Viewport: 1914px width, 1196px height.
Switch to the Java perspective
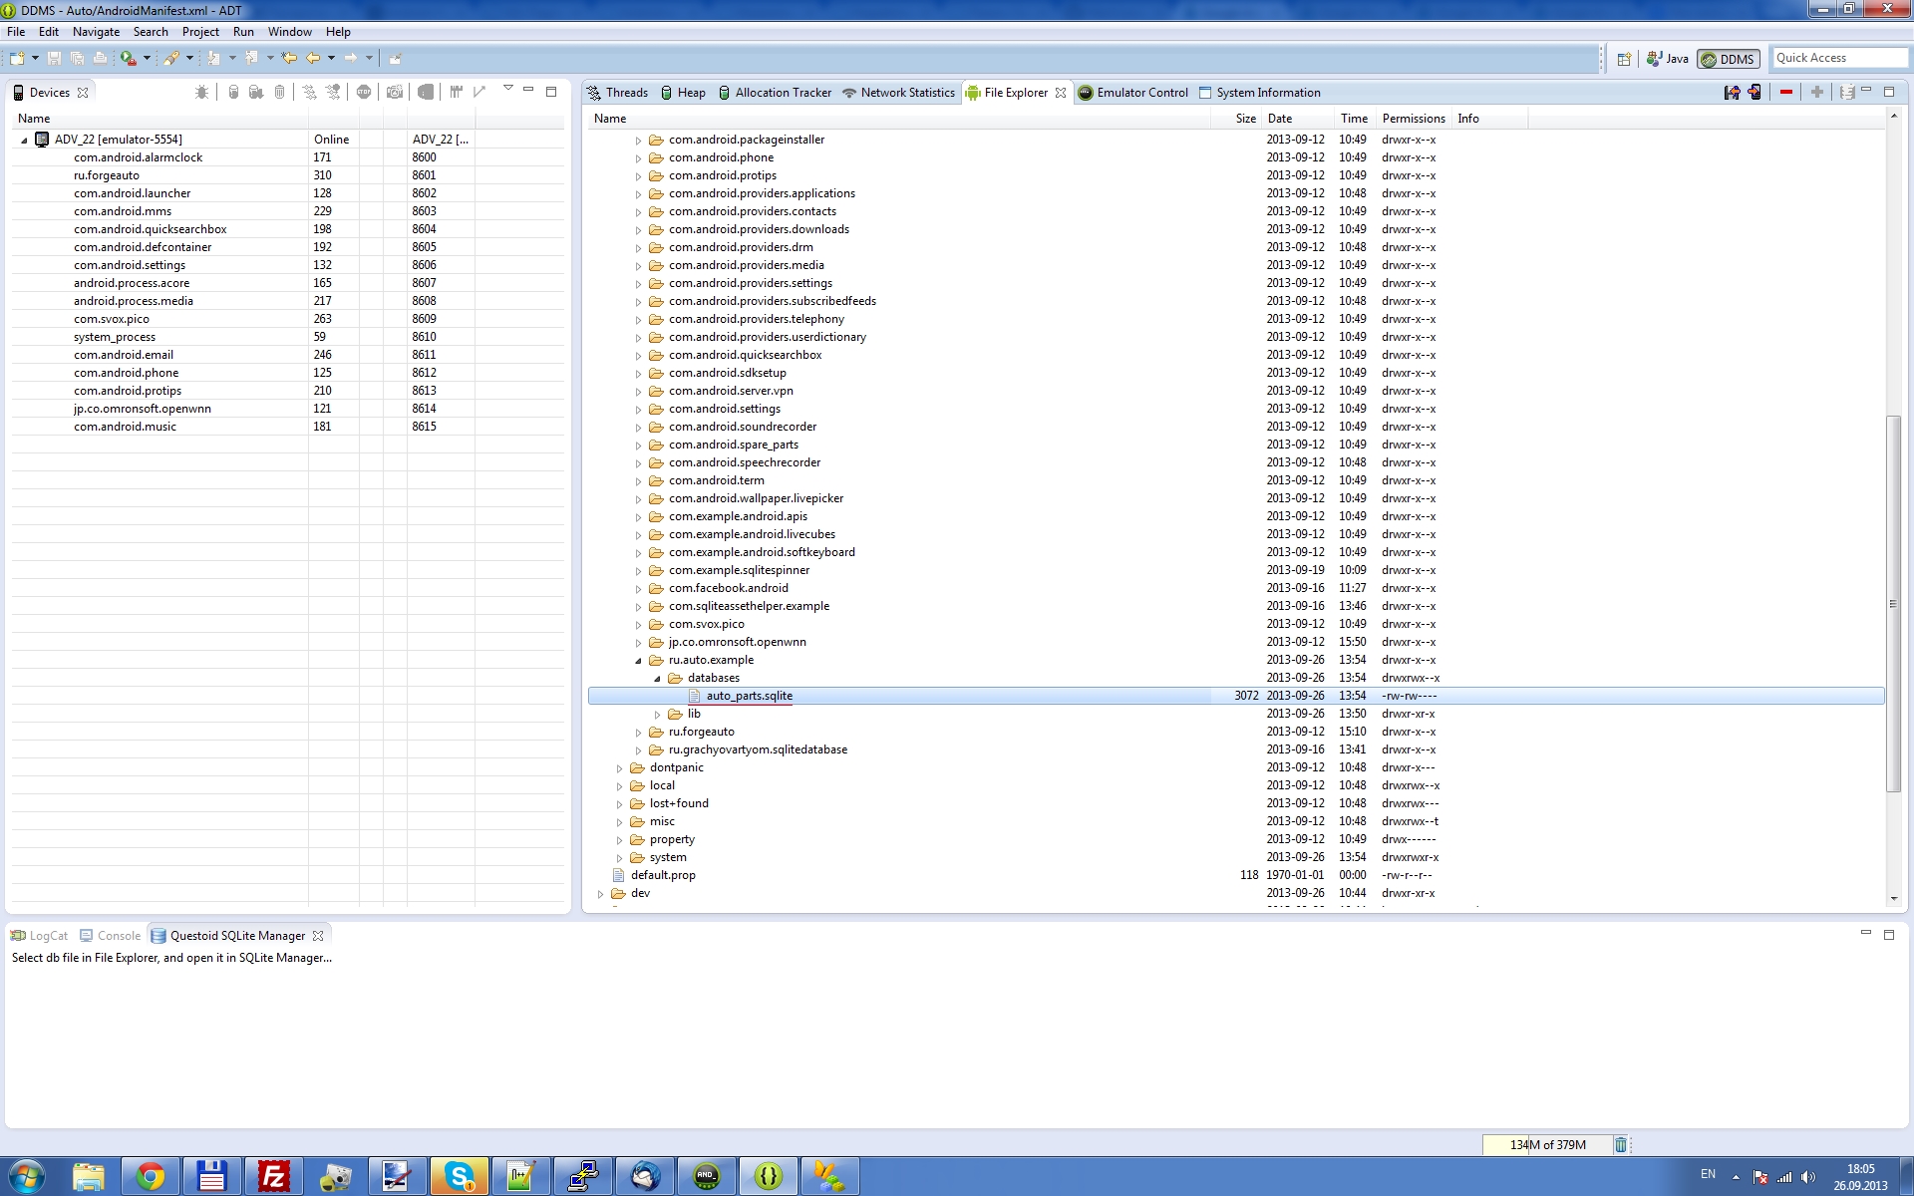1668,59
